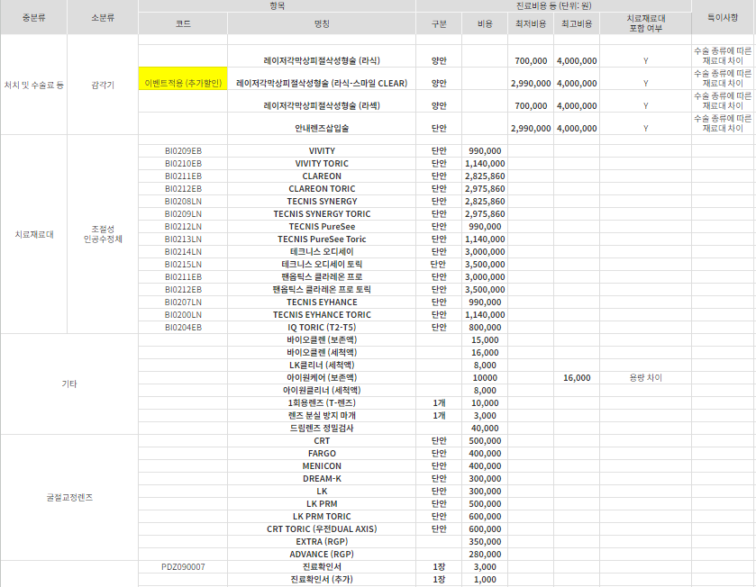Screen dimensions: 756x587
Task: Select code BI0210EB
Action: [183, 164]
